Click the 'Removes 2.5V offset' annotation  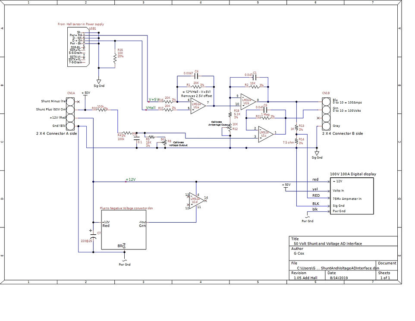tap(196, 96)
